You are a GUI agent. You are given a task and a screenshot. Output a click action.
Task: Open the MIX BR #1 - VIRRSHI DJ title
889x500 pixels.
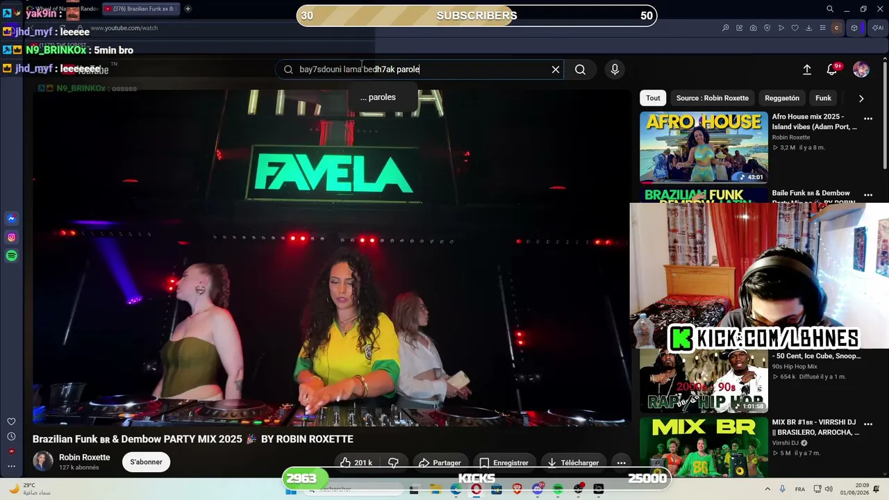coord(815,427)
